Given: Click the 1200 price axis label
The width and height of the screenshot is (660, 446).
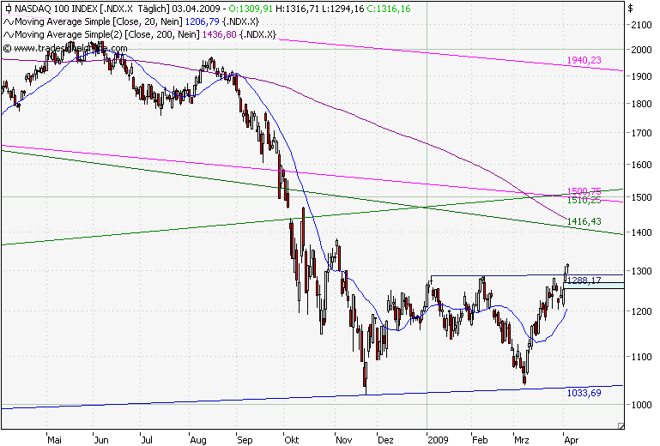Looking at the screenshot, I should click(x=641, y=311).
